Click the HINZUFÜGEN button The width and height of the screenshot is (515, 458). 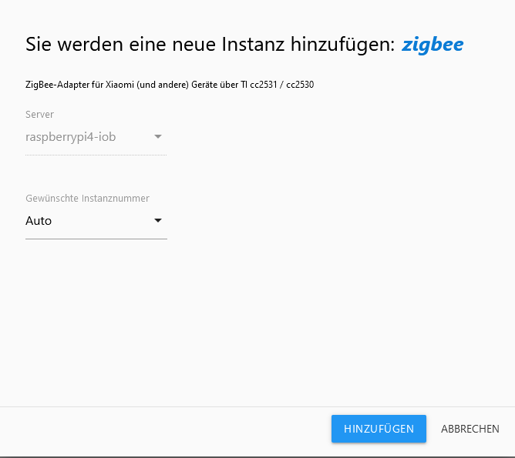379,429
